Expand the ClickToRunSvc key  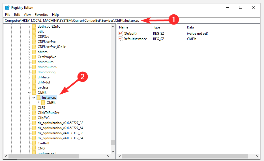(x=29, y=113)
